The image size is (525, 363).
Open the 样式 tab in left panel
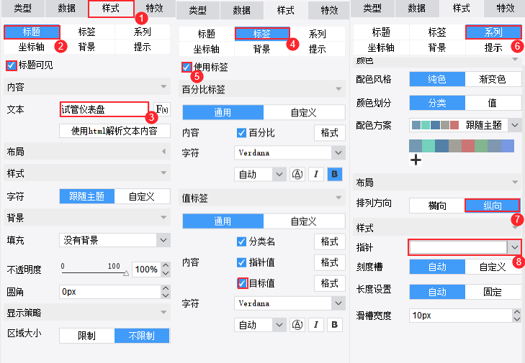(111, 9)
